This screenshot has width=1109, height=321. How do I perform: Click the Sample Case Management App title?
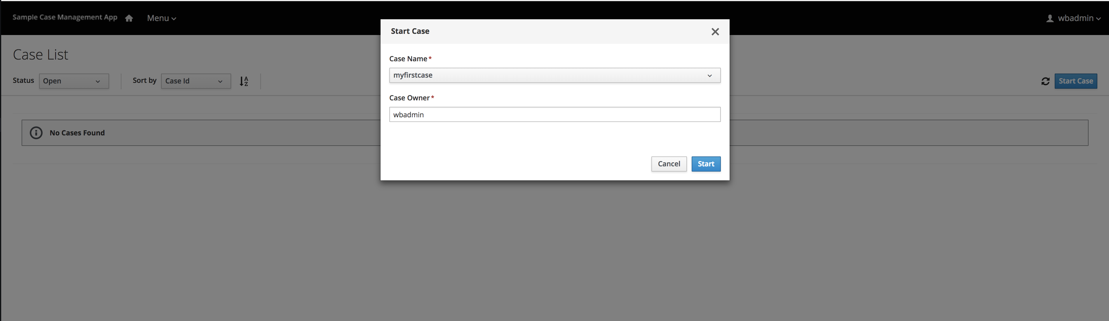65,17
